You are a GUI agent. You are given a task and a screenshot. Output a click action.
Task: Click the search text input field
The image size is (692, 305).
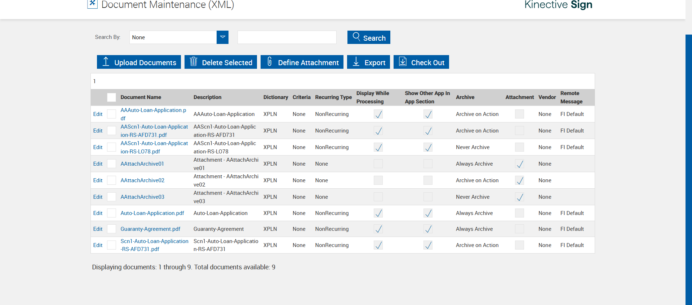[x=287, y=37]
